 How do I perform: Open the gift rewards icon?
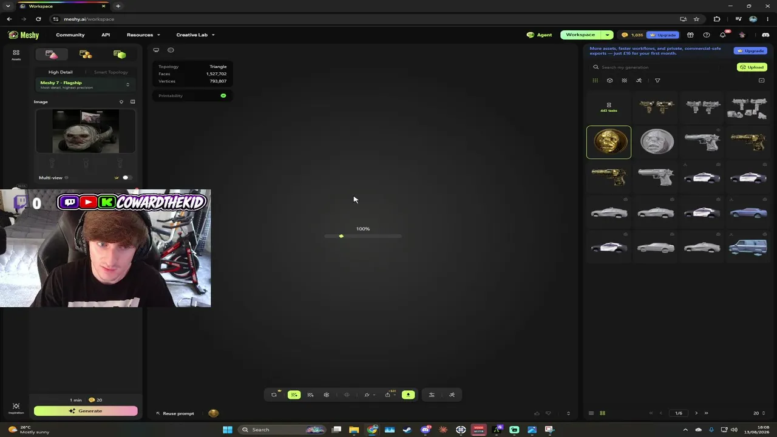point(690,35)
